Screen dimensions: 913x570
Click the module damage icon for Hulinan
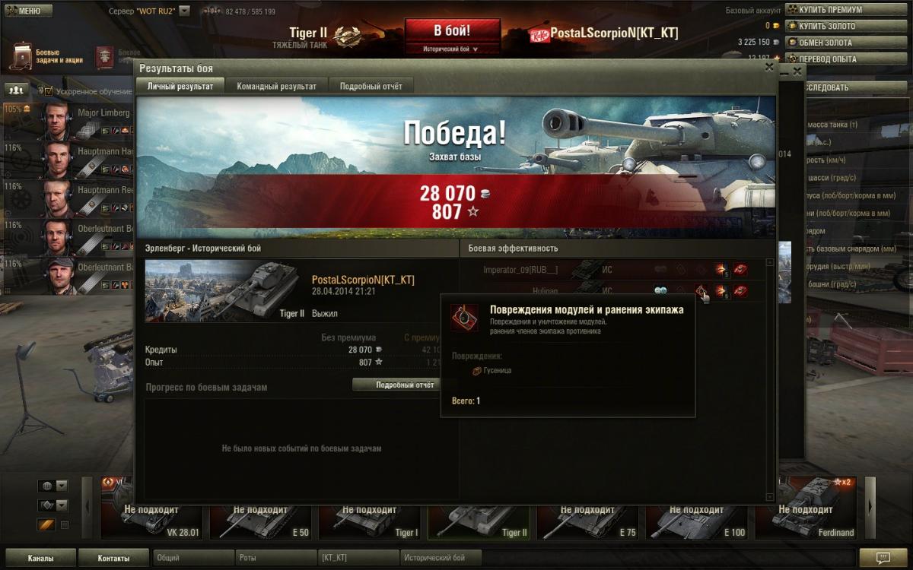click(700, 290)
